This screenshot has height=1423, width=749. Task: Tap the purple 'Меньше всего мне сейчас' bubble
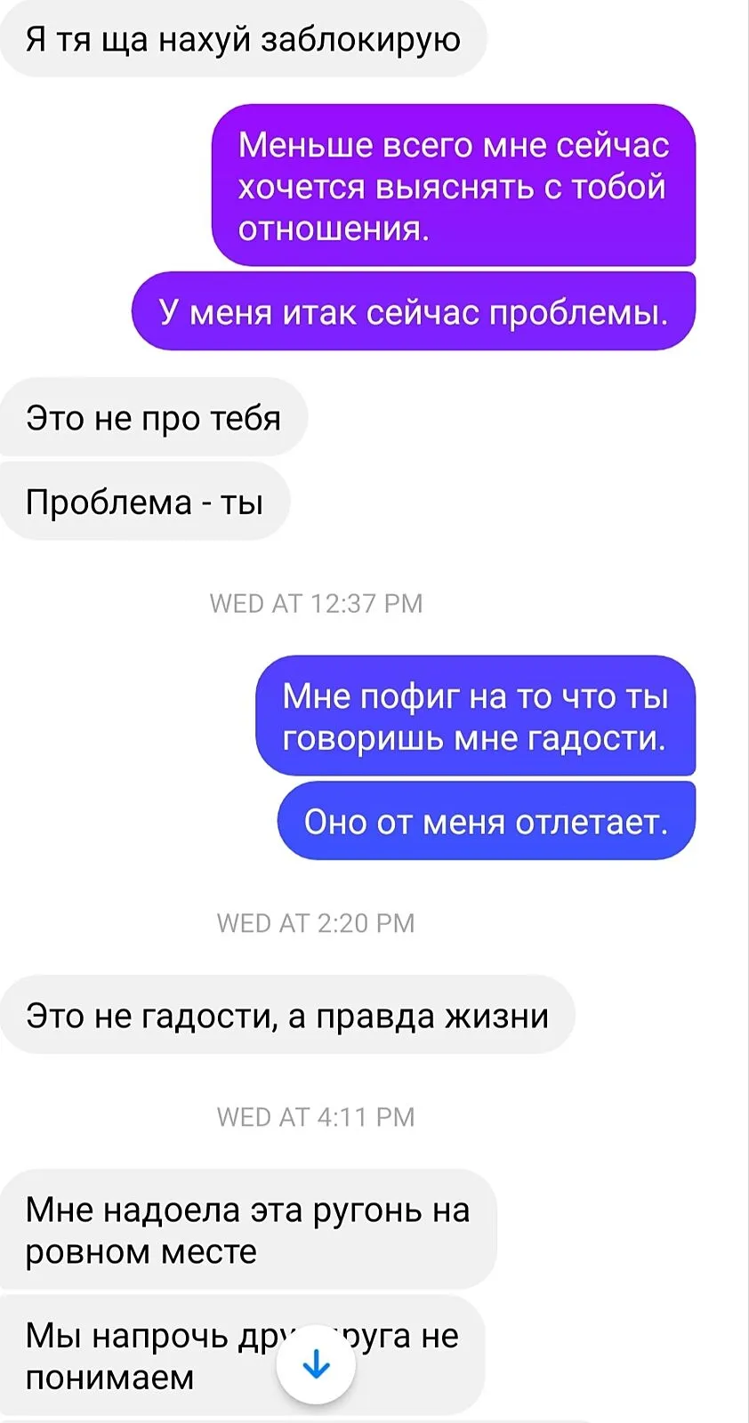pos(454,186)
